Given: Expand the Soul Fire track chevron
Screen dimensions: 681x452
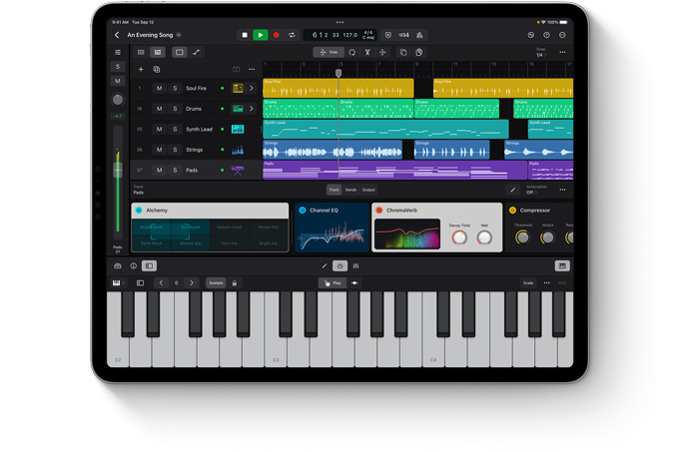Looking at the screenshot, I should click(x=252, y=89).
